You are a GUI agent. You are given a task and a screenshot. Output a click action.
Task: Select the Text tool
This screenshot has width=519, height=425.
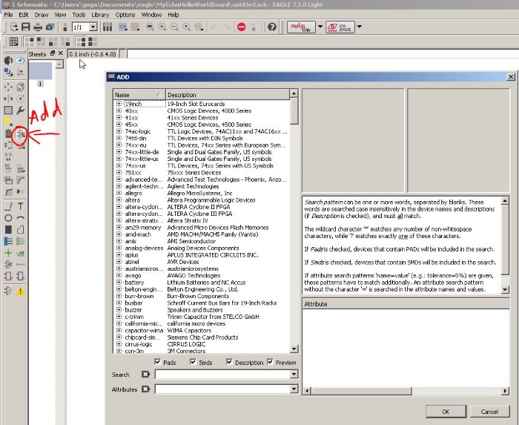point(21,206)
